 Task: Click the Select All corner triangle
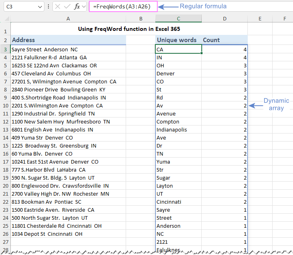(7, 18)
